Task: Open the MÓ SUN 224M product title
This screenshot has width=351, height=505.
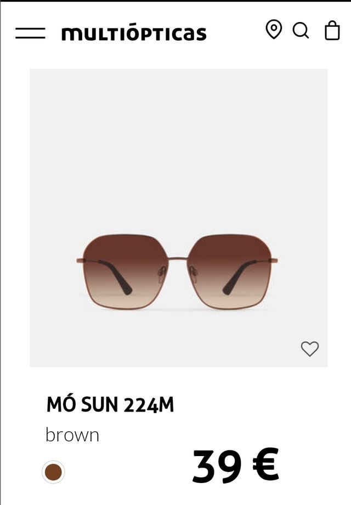Action: coord(110,404)
